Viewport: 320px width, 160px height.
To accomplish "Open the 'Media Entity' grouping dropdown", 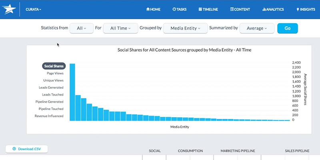I will point(185,28).
